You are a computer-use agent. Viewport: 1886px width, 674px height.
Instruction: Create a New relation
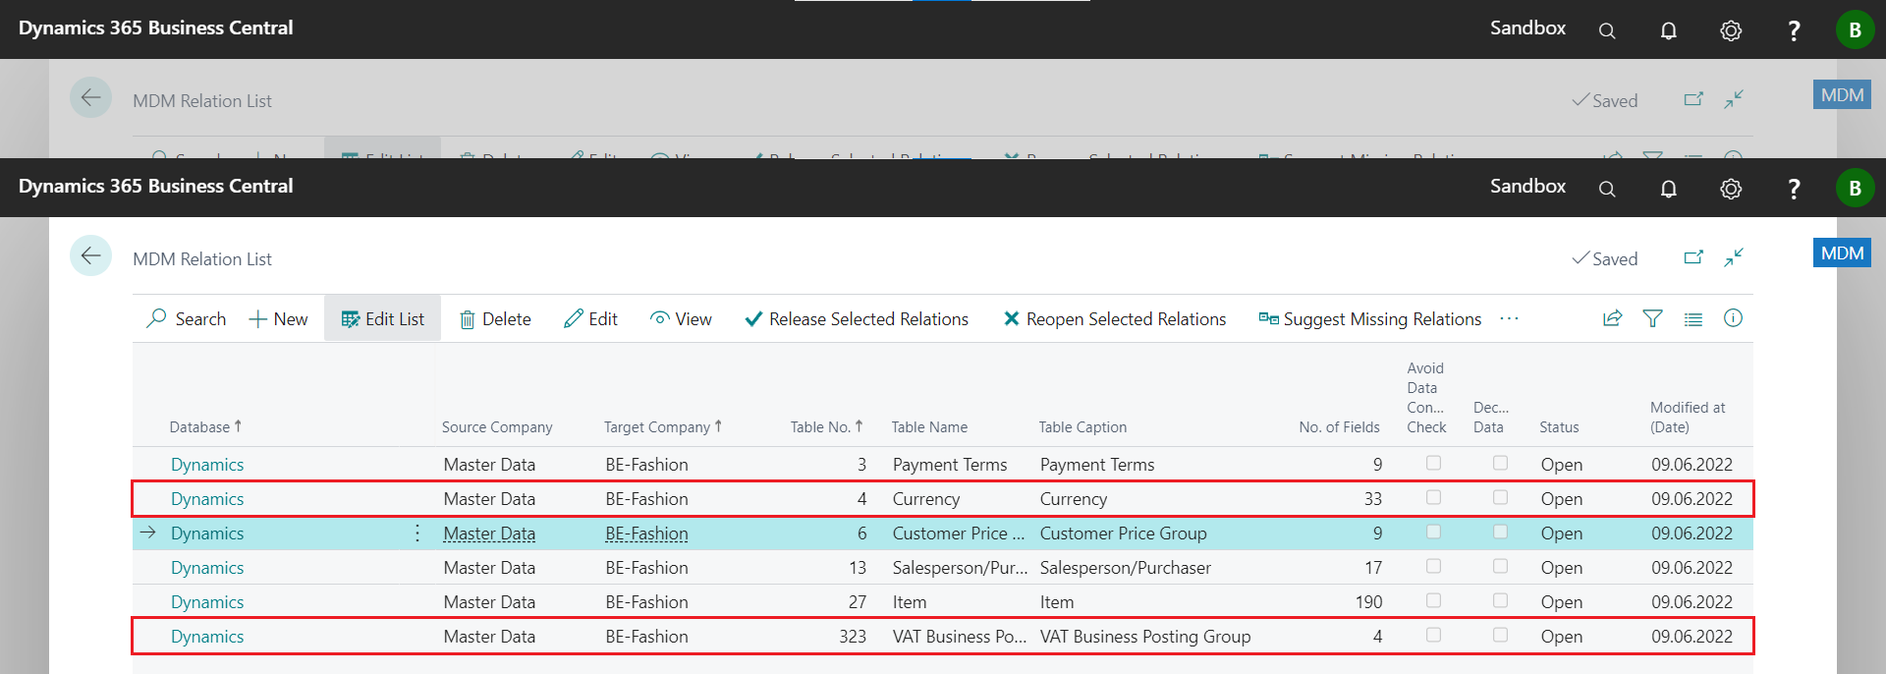[279, 319]
